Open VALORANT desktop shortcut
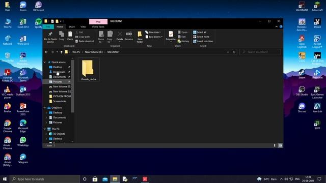The width and height of the screenshot is (326, 183). tap(302, 6)
